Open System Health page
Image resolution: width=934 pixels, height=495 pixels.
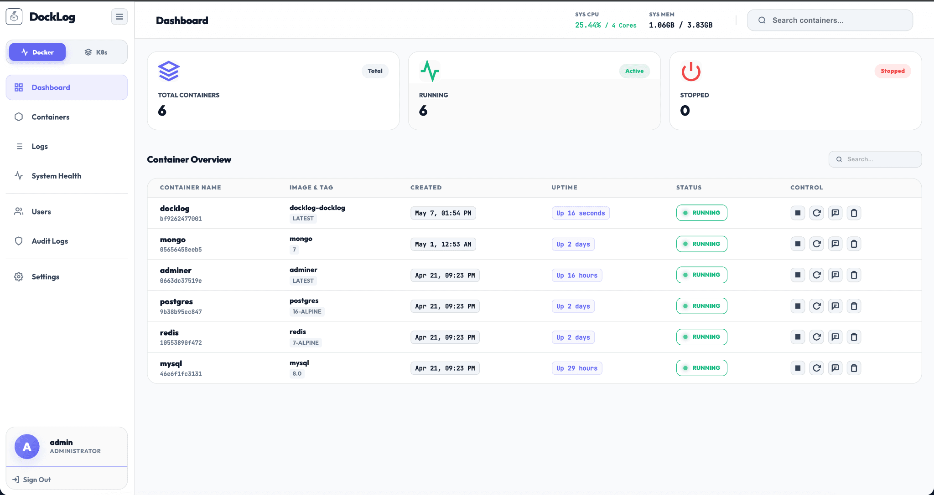coord(67,176)
